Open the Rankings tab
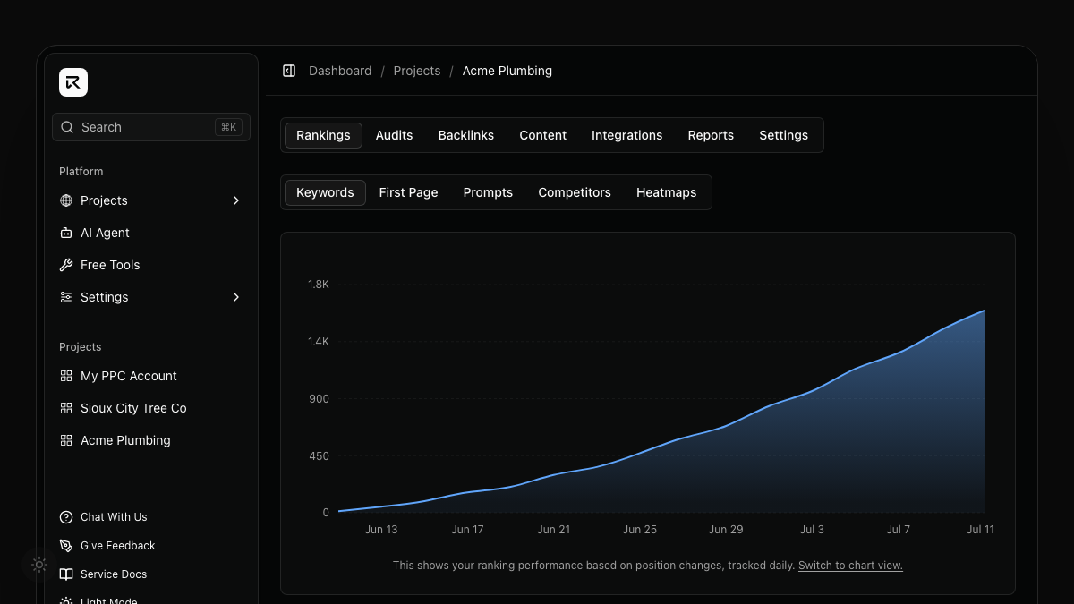Viewport: 1074px width, 604px height. (x=323, y=135)
